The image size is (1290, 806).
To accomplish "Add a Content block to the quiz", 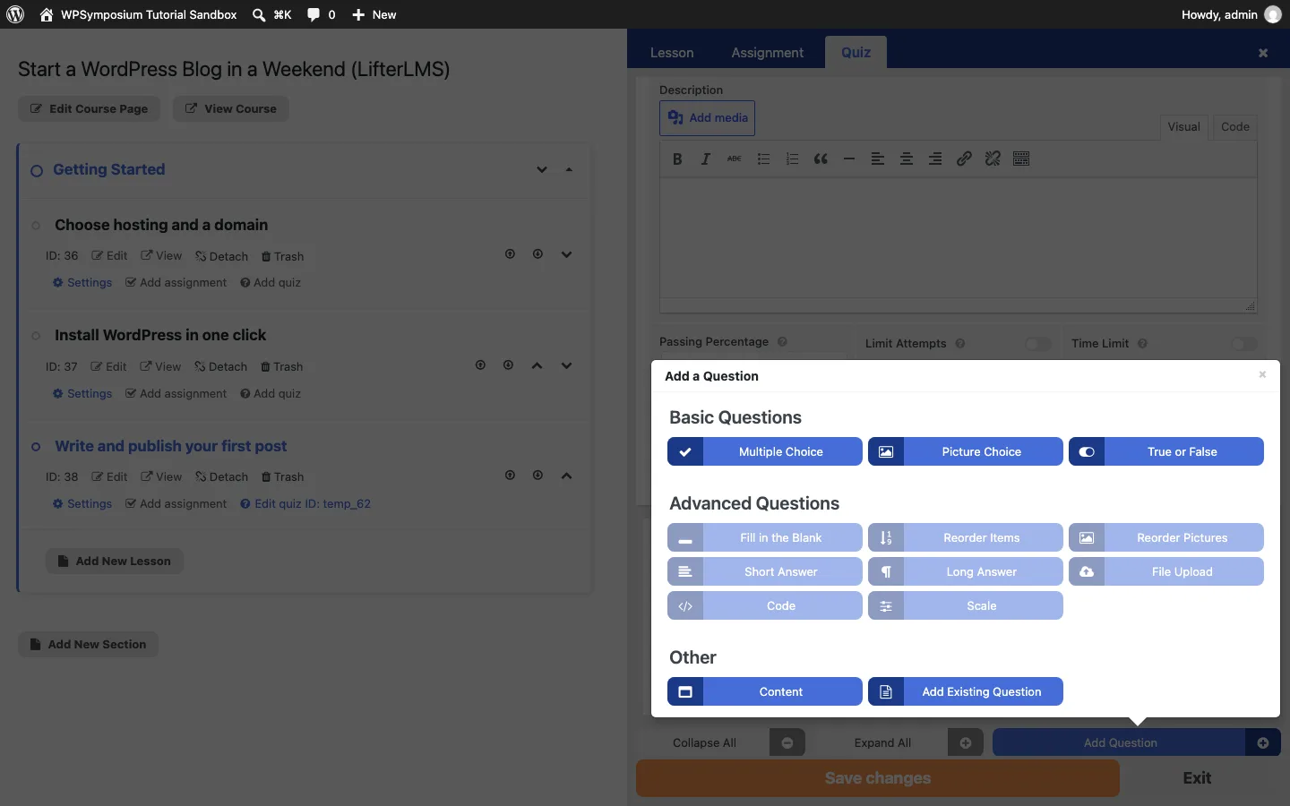I will tap(765, 691).
